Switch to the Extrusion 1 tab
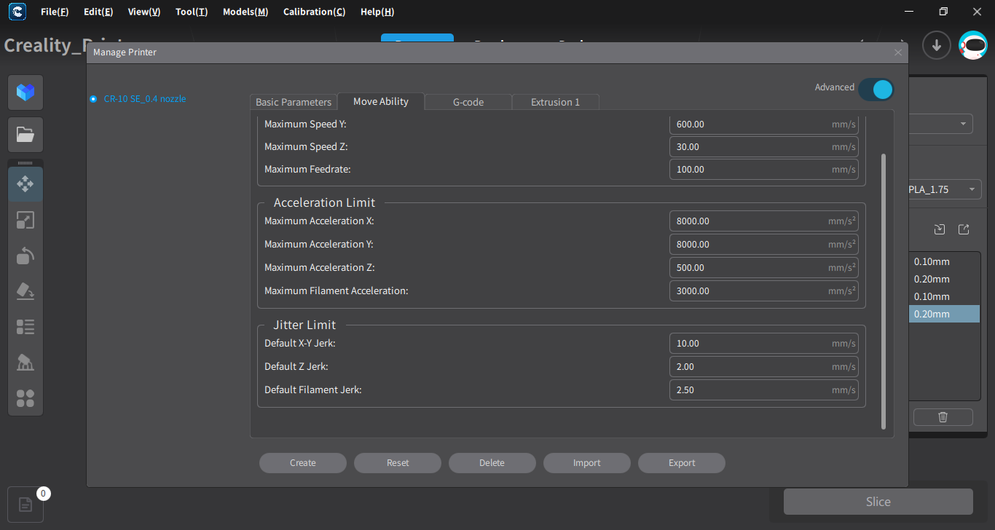Screen dimensions: 995x530 point(556,102)
